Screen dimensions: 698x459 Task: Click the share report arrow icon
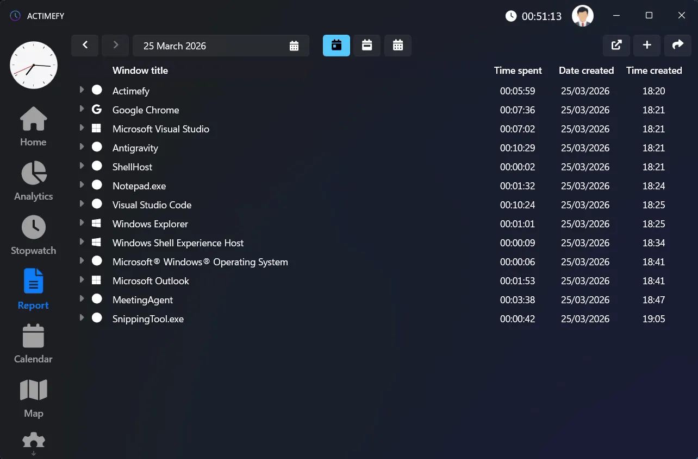pos(677,46)
